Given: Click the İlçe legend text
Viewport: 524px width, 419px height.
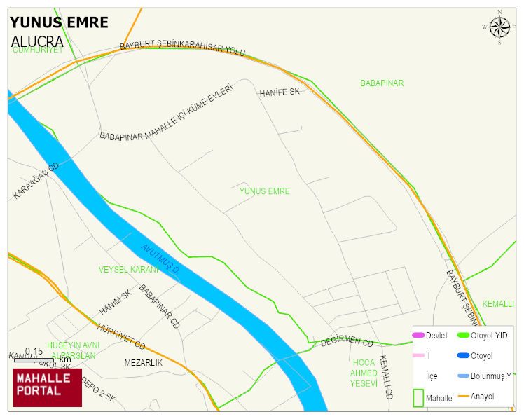Looking at the screenshot, I should (431, 376).
